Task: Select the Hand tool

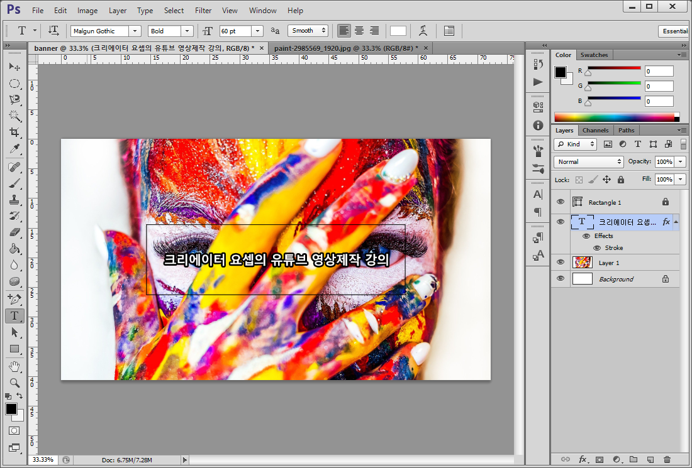Action: 14,367
